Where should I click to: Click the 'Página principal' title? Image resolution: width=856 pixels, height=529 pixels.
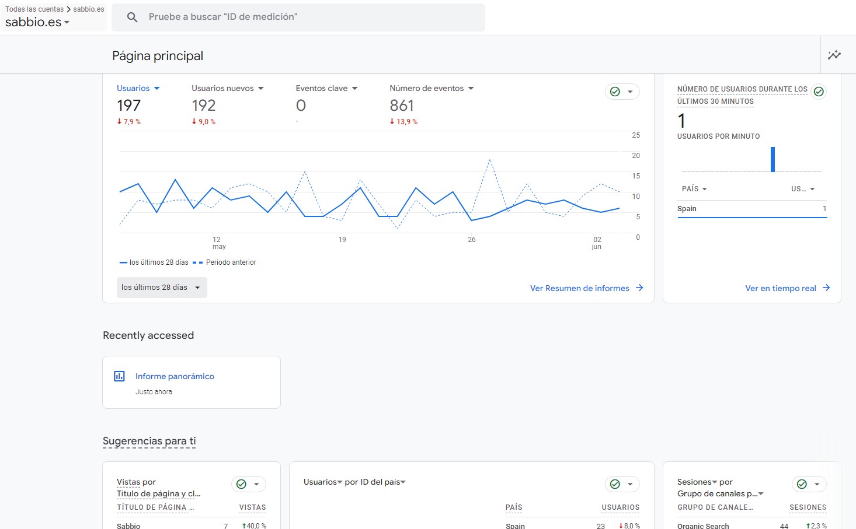[158, 56]
